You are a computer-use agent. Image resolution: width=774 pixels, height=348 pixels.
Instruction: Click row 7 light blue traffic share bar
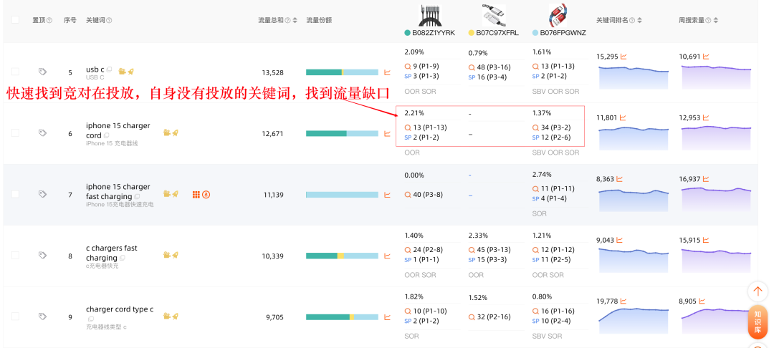[x=342, y=195]
